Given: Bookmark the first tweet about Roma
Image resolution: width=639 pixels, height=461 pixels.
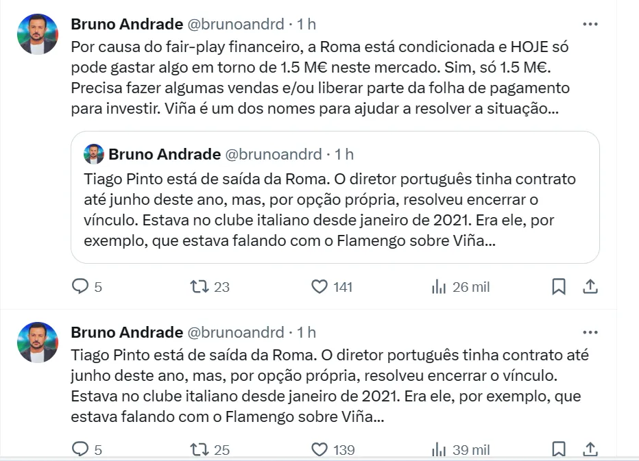Looking at the screenshot, I should [x=559, y=287].
